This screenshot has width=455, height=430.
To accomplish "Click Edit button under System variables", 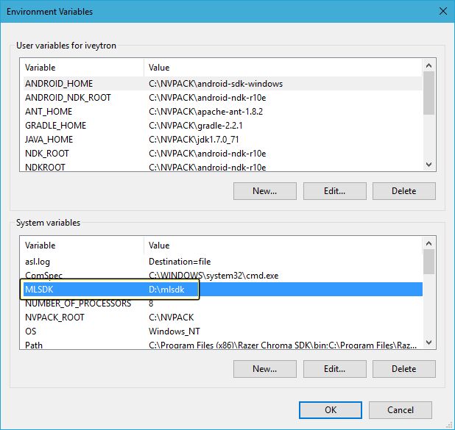I will click(334, 369).
